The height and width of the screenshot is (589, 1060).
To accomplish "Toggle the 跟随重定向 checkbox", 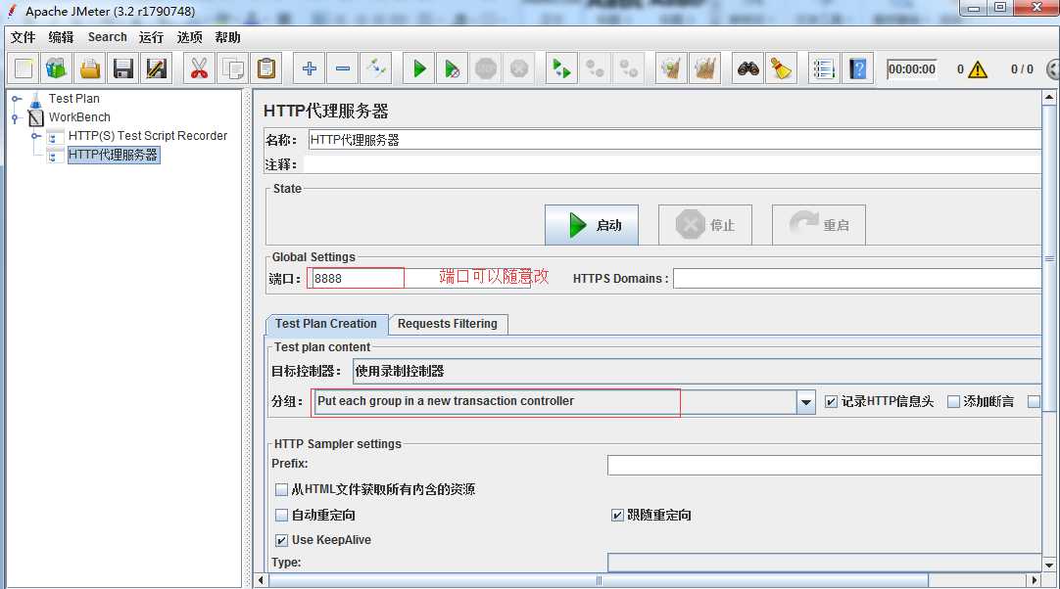I will point(617,516).
